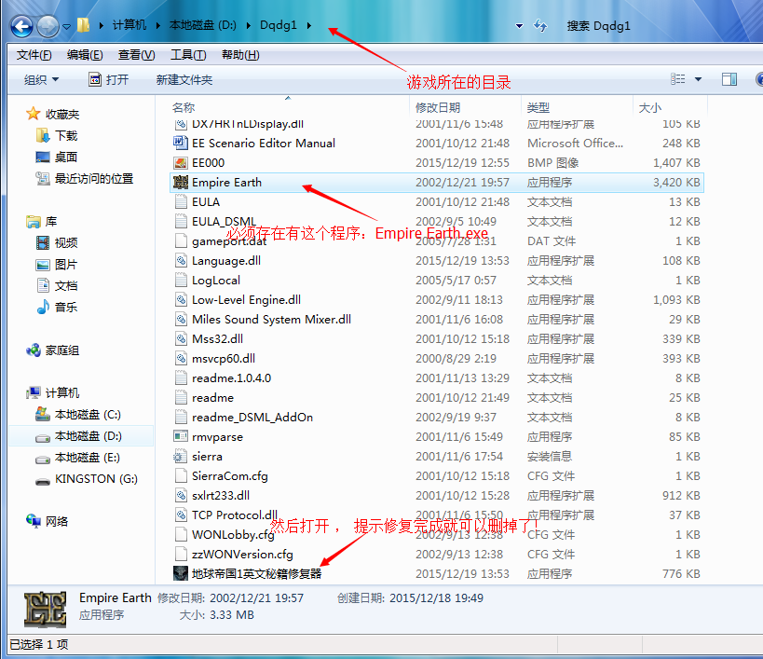
Task: Click the large Empire Earth details-pane thumbnail
Action: (x=46, y=609)
